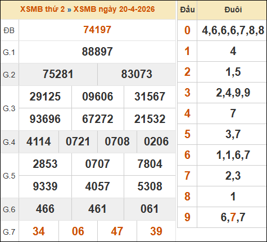This screenshot has height=242, width=267.
Task: Select G.3 number 67272
Action: pos(98,119)
